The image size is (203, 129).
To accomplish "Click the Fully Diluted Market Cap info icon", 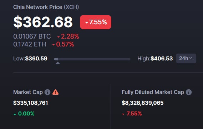I will point(189,92).
